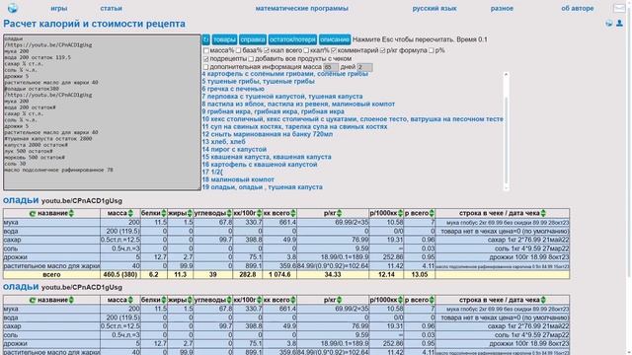
Task: Sort first table by углеводы arrows
Action: pos(229,213)
